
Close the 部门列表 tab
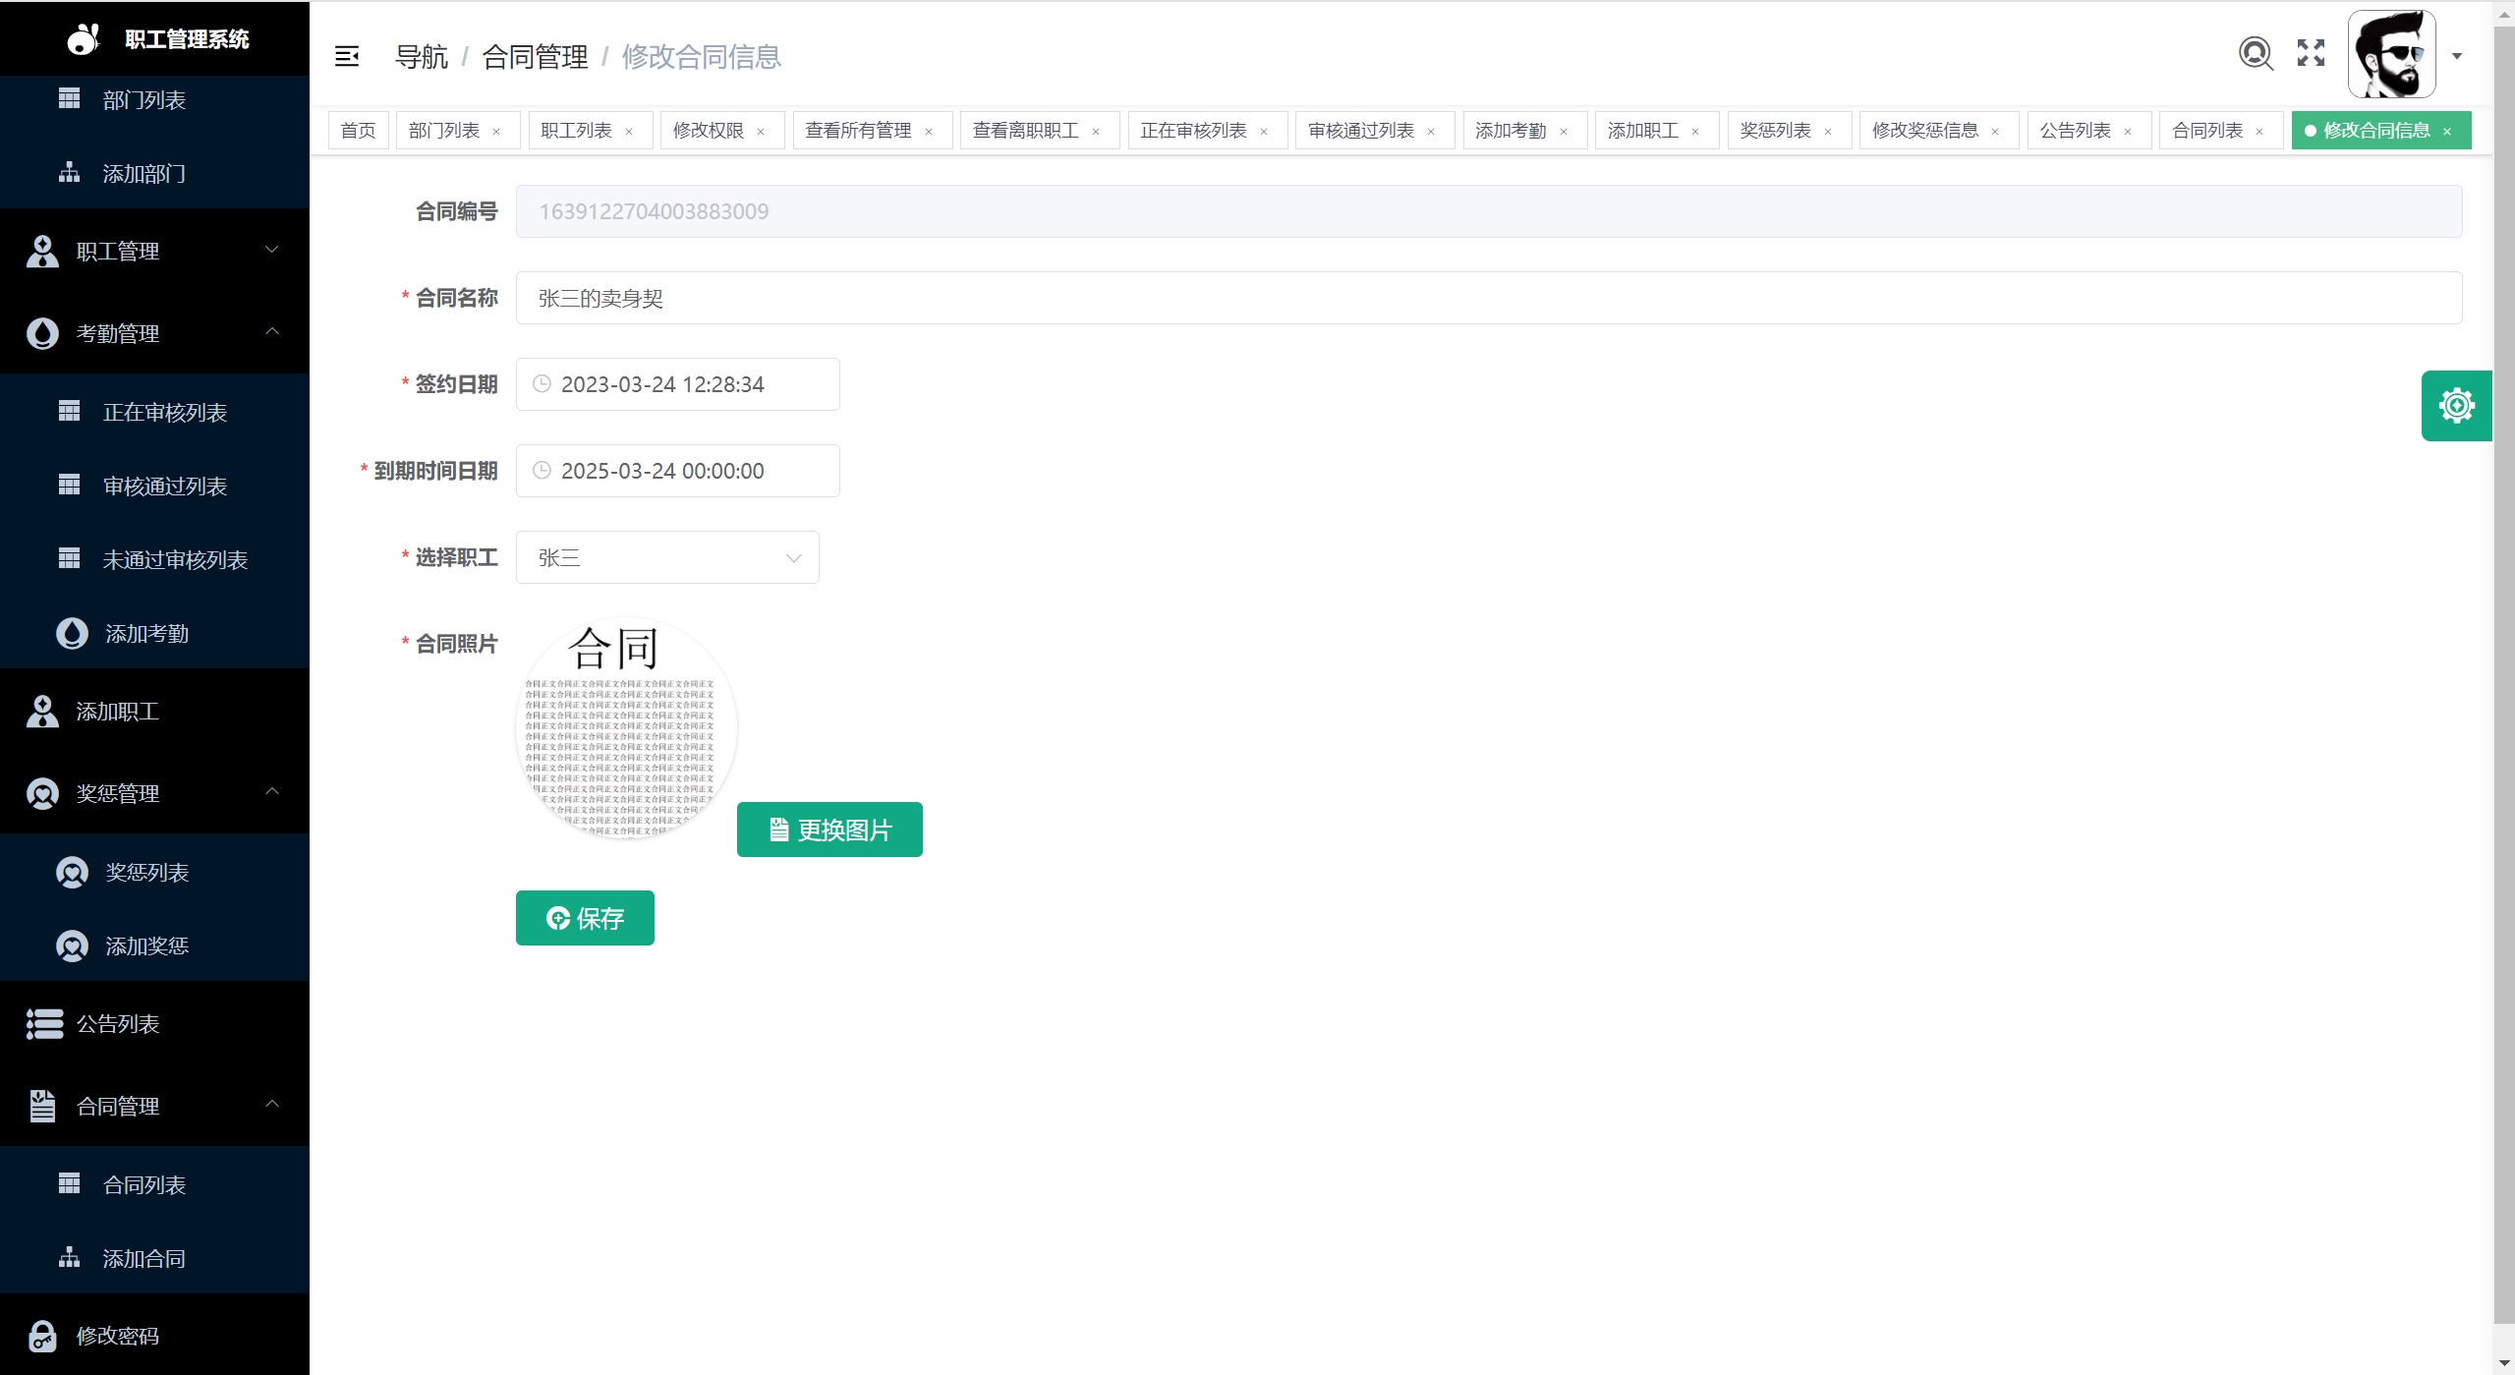click(x=496, y=132)
